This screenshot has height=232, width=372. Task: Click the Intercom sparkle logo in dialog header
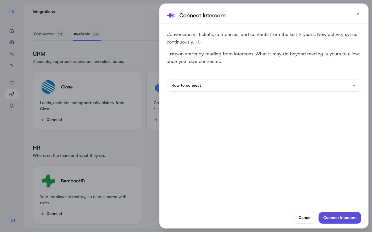[x=171, y=15]
